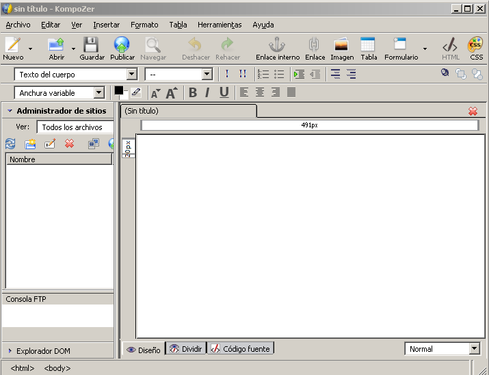Screen dimensions: 489x375
Task: Delete selected file with red X in site manager
Action: pyautogui.click(x=69, y=144)
